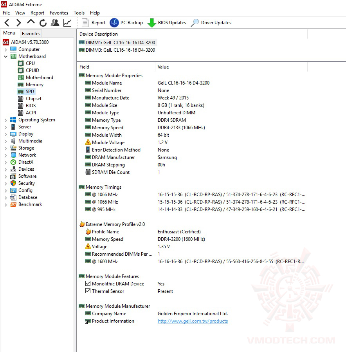Collapse the Motherboard tree node

coord(6,56)
